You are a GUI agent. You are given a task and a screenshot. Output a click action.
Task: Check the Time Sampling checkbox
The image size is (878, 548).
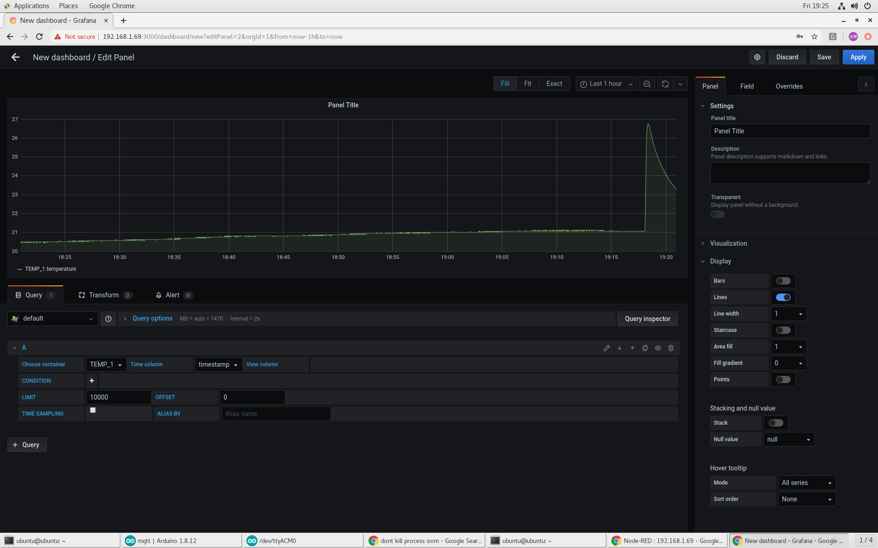click(93, 410)
